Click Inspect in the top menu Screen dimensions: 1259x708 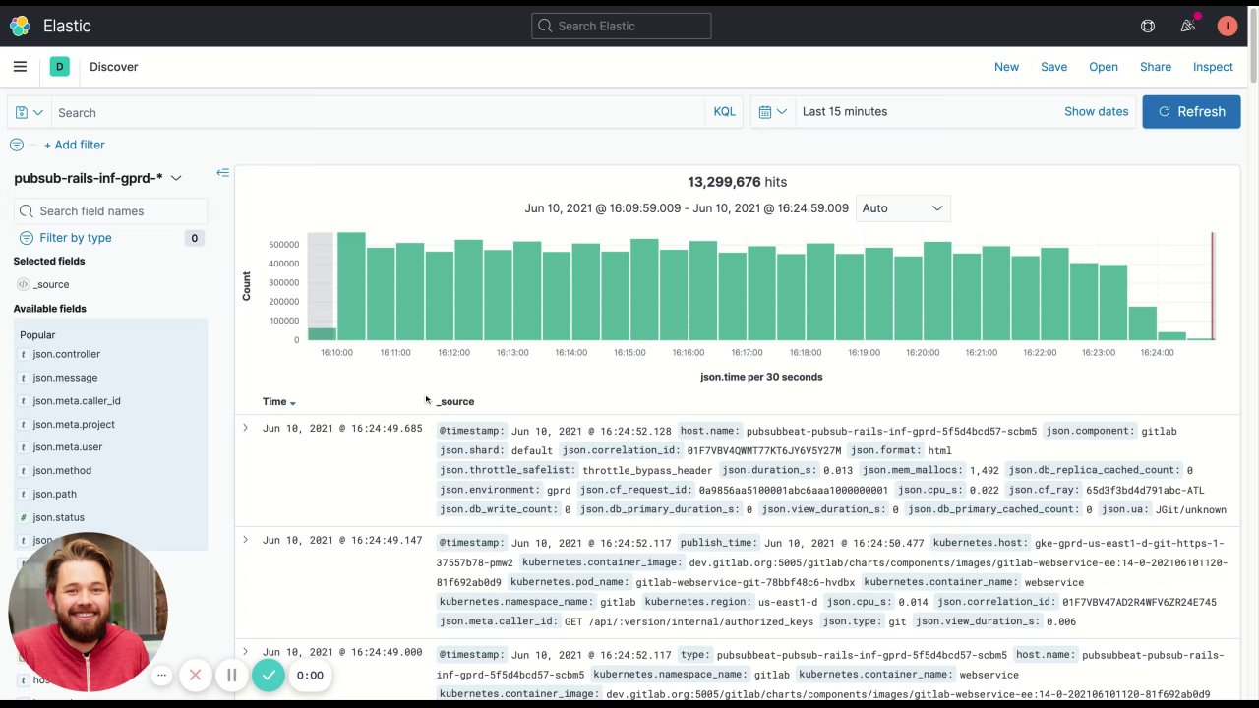click(x=1213, y=67)
